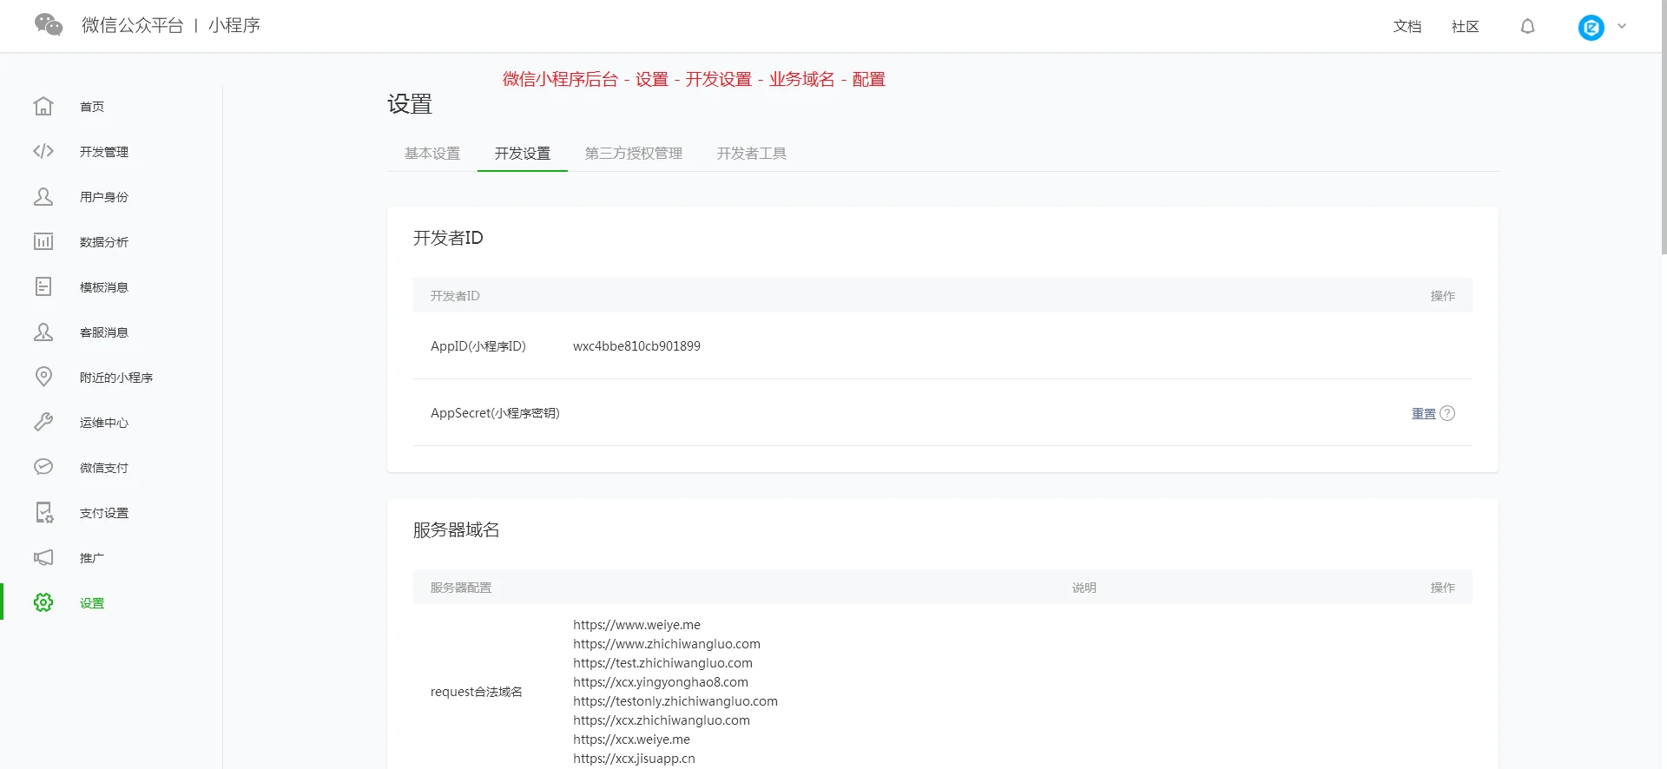
Task: Click the 开发者ID section heading
Action: (448, 238)
